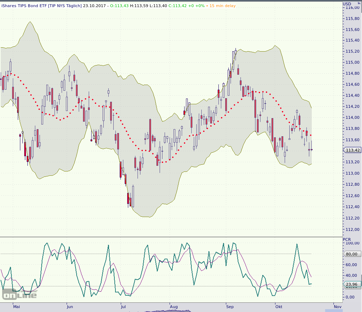Viewport: 362px width, 312px height.
Task: Click the date 23.10.2017 in header
Action: (94, 6)
